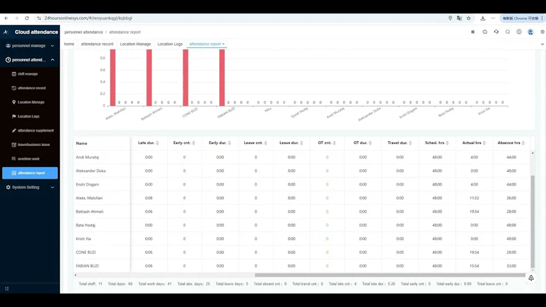Switch to the home tab
This screenshot has height=307, width=546.
(x=69, y=44)
